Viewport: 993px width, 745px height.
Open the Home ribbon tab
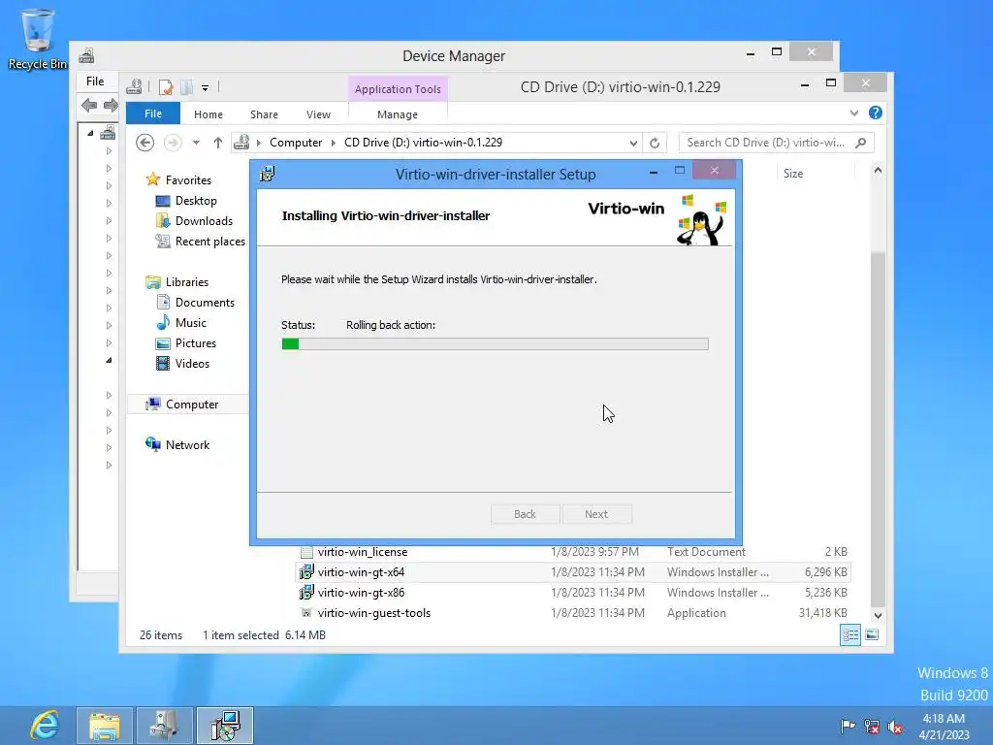[208, 114]
